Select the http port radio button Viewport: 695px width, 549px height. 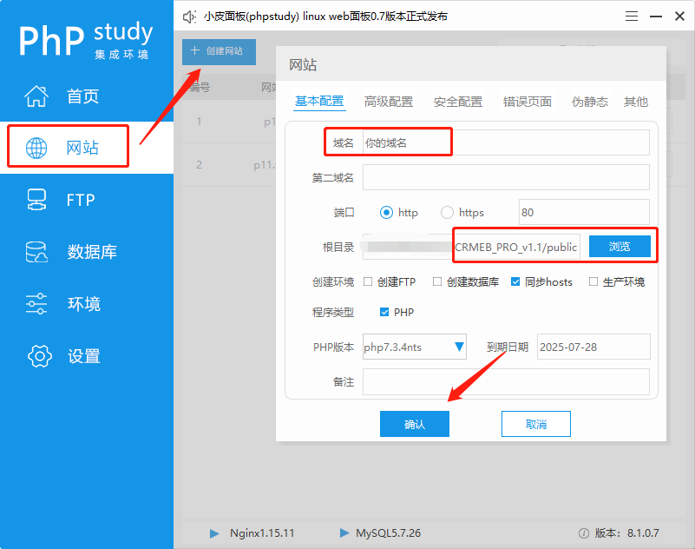click(x=386, y=213)
